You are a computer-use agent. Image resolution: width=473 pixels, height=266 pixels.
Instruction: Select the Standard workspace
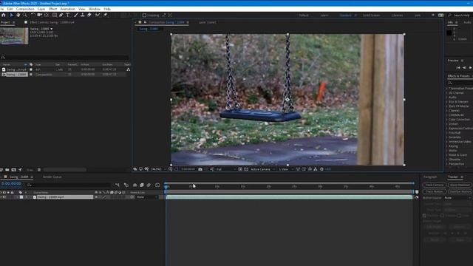coord(346,16)
